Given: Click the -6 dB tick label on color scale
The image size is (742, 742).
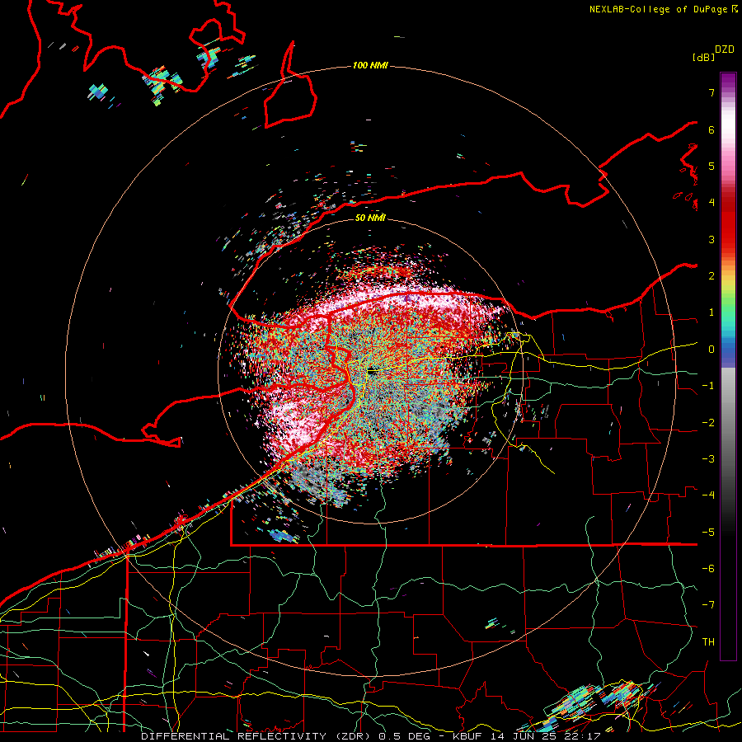Looking at the screenshot, I should click(x=708, y=569).
